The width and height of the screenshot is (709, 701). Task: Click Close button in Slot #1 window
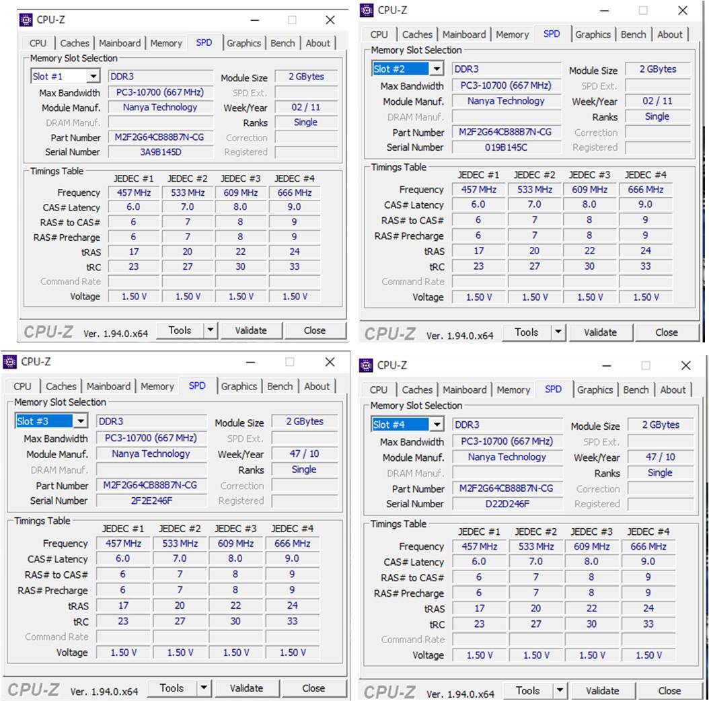[x=315, y=330]
